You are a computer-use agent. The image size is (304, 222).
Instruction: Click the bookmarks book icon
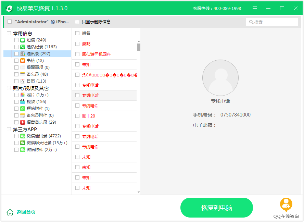pos(23,61)
